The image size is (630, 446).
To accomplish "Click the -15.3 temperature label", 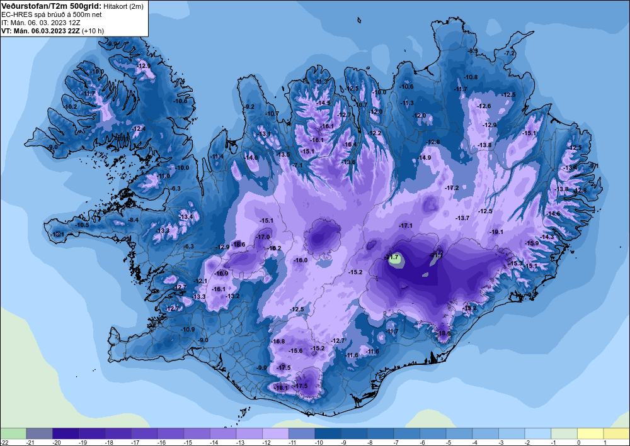I will pyautogui.click(x=516, y=263).
